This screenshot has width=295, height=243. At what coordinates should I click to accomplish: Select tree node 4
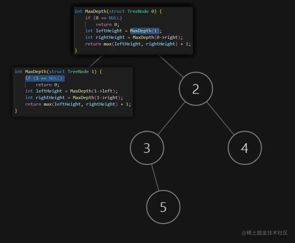pos(245,148)
